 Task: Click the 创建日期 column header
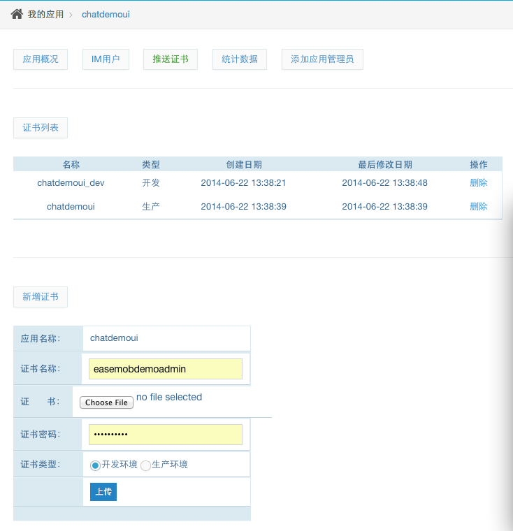[244, 165]
